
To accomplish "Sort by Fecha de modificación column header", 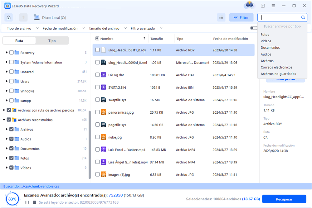I will [231, 39].
